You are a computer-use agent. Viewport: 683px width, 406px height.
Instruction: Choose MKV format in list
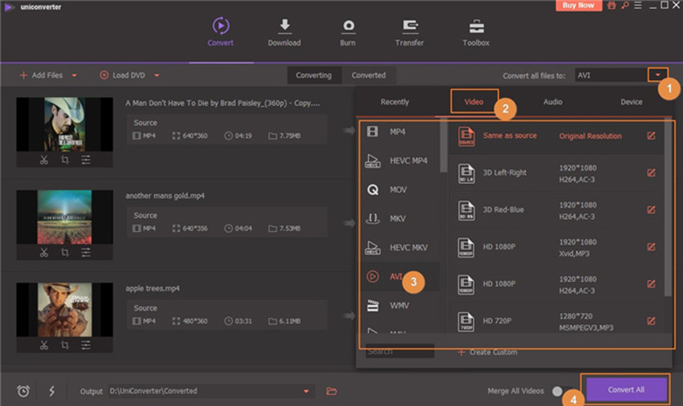[x=400, y=218]
